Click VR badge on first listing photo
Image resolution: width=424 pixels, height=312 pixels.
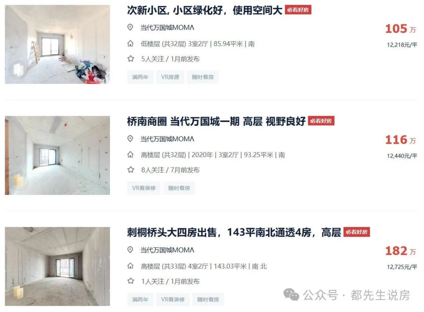[18, 70]
